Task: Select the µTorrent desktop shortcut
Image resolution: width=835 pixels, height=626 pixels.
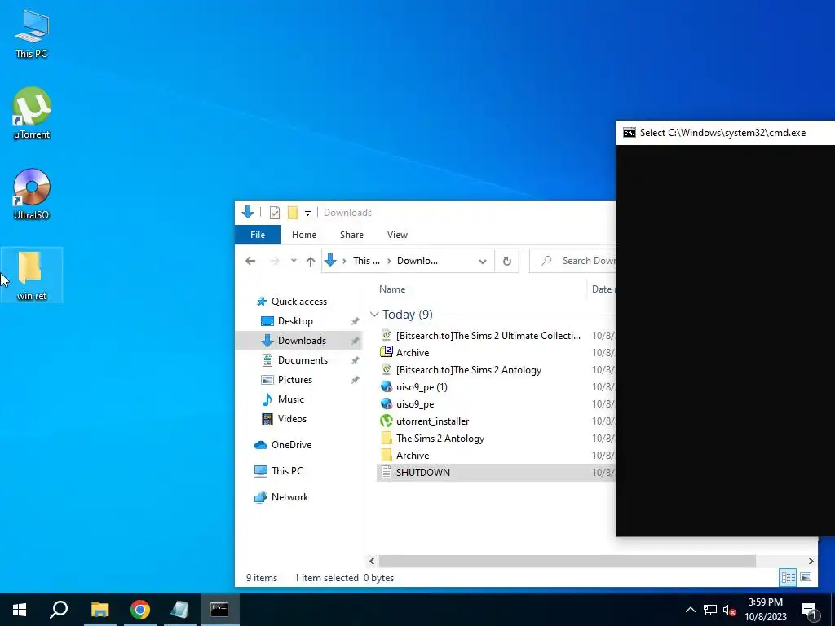Action: point(32,113)
